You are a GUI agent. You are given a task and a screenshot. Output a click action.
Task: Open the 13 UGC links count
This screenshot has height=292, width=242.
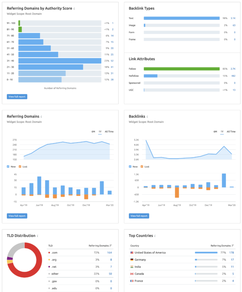tap(234, 90)
